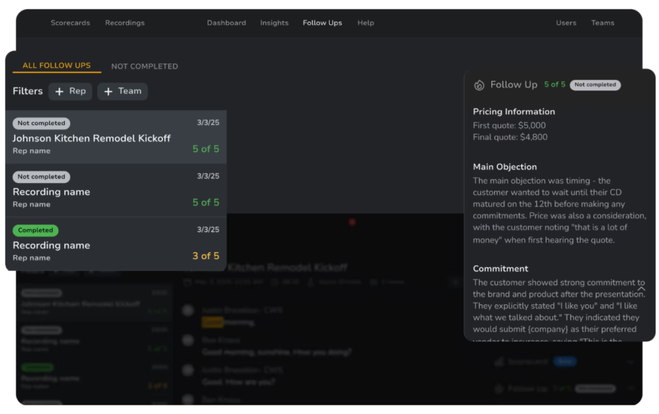Open Teams in the top navigation
Image resolution: width=659 pixels, height=414 pixels.
click(x=603, y=23)
